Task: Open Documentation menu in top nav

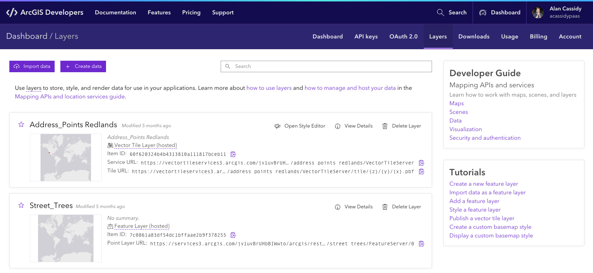Action: point(115,12)
